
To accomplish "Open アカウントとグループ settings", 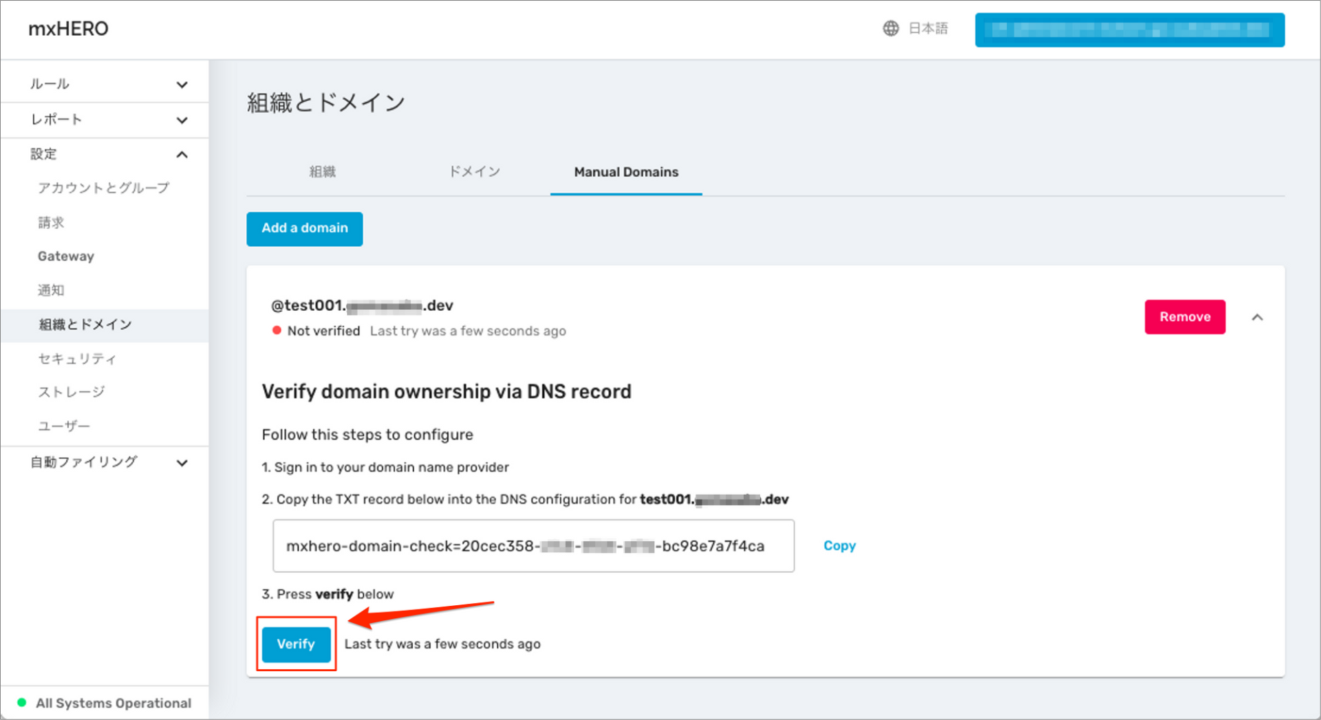I will (x=103, y=187).
